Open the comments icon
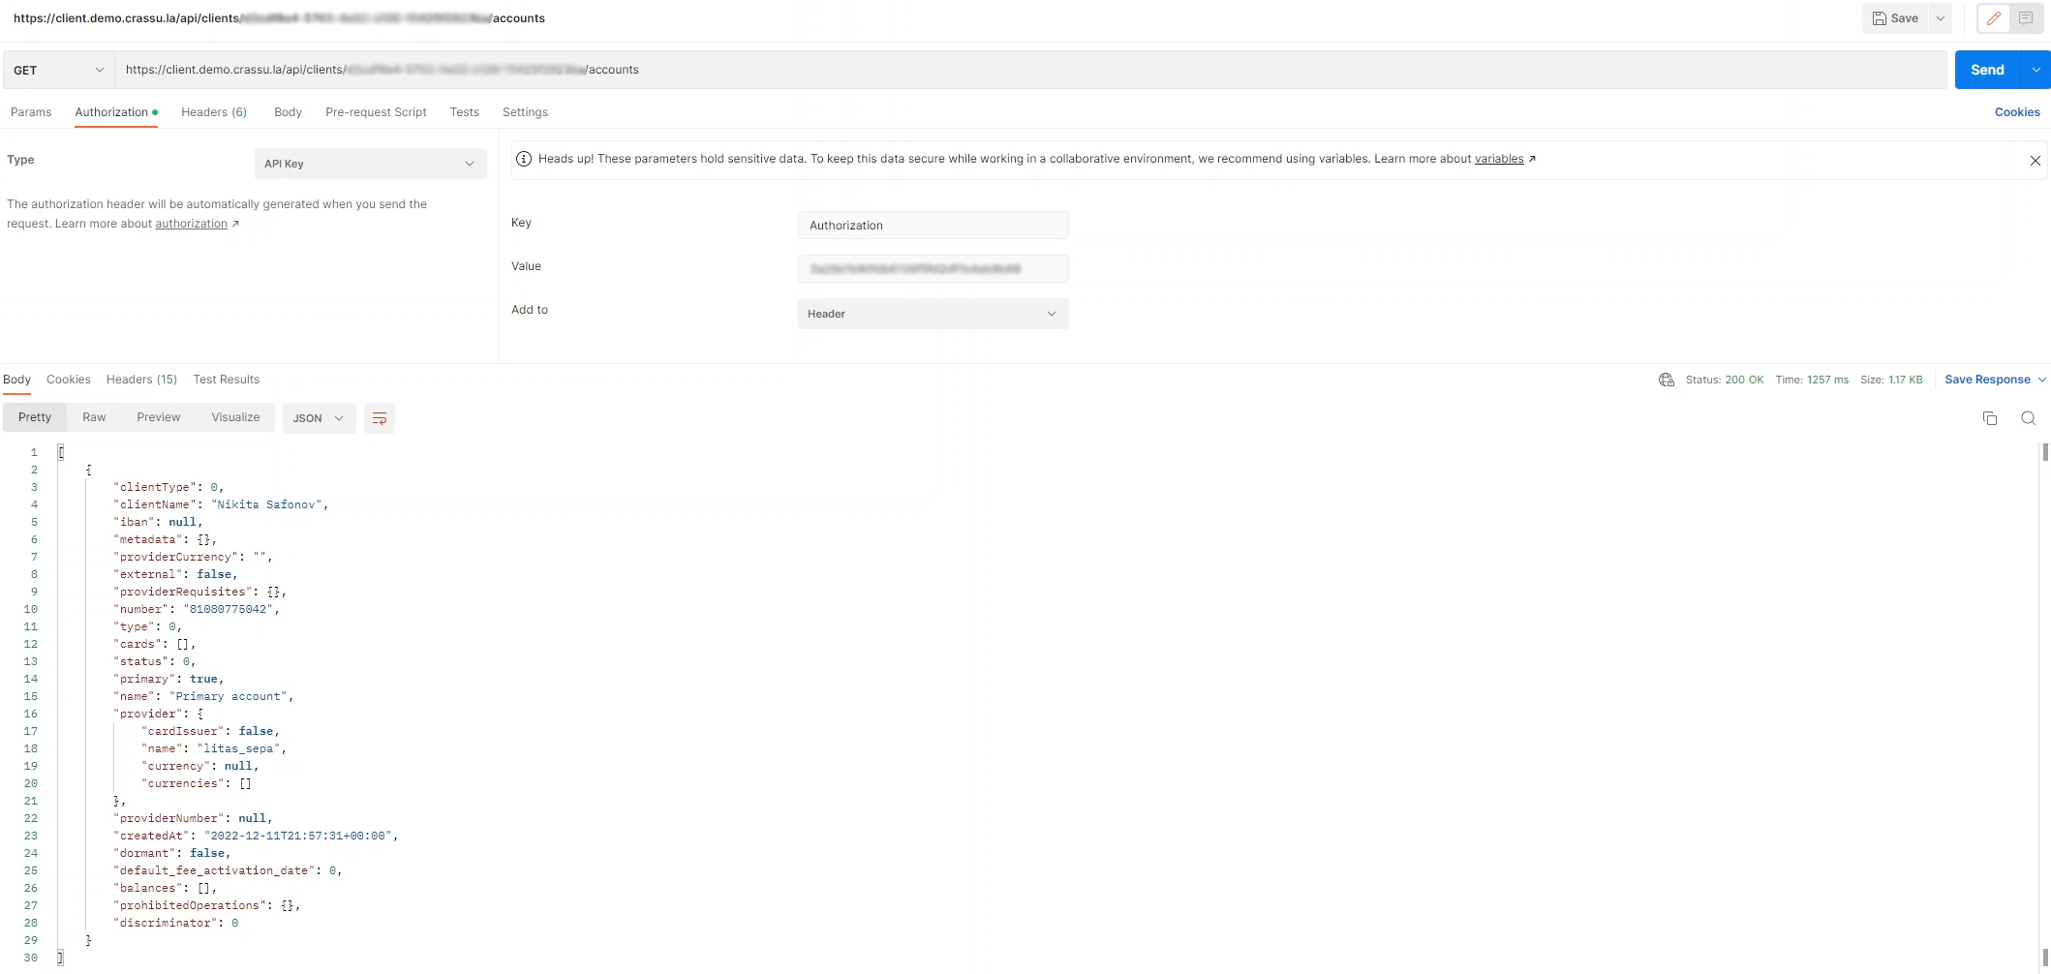This screenshot has height=974, width=2051. point(2026,18)
